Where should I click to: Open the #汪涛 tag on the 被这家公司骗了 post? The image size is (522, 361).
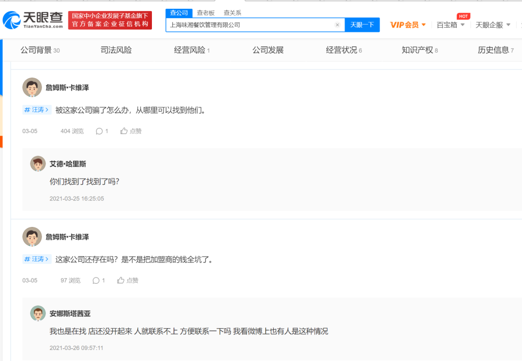click(37, 110)
